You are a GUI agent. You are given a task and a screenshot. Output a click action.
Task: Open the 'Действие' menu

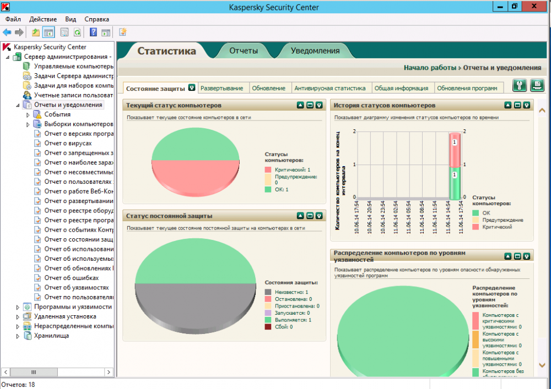click(x=43, y=19)
